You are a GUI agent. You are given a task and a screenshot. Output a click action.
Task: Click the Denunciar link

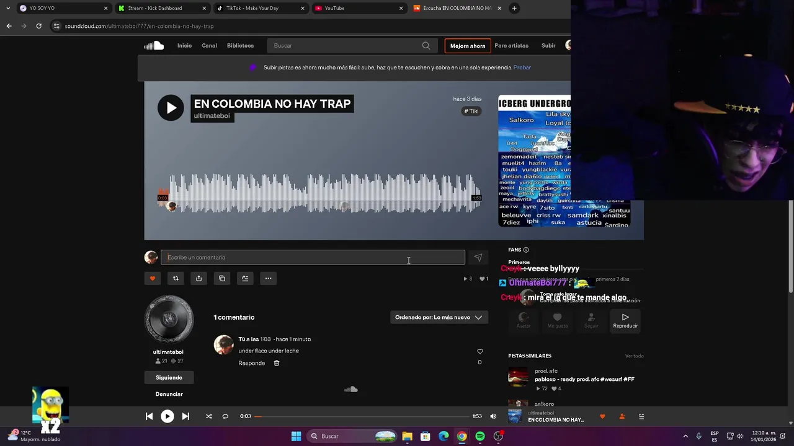tap(169, 394)
